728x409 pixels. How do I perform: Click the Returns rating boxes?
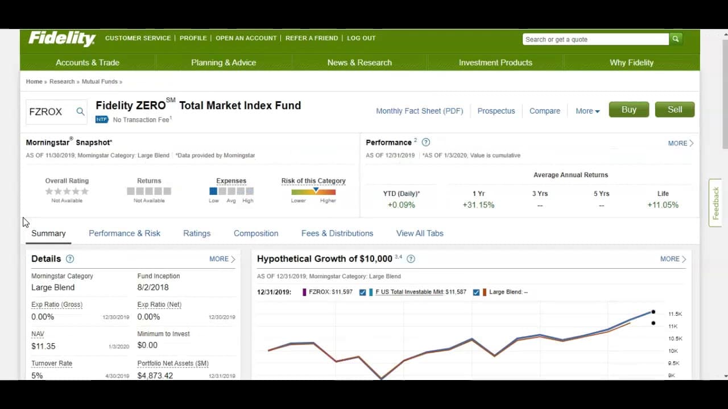[x=149, y=191]
